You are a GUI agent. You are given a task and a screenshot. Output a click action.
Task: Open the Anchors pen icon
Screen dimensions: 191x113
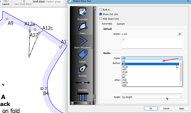pyautogui.click(x=83, y=69)
